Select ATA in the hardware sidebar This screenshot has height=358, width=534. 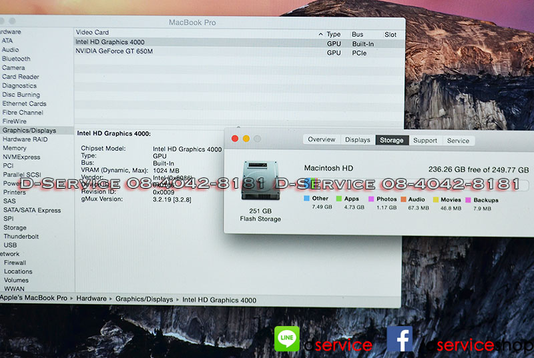click(7, 41)
